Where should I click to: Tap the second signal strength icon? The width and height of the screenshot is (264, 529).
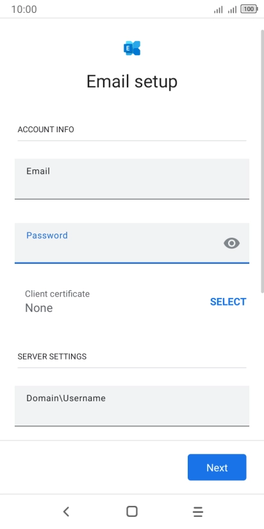click(232, 10)
